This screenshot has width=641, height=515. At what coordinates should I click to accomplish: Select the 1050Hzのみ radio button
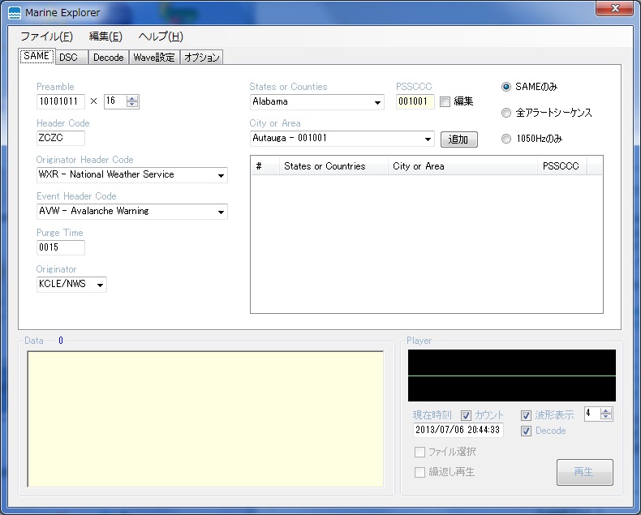pyautogui.click(x=506, y=139)
